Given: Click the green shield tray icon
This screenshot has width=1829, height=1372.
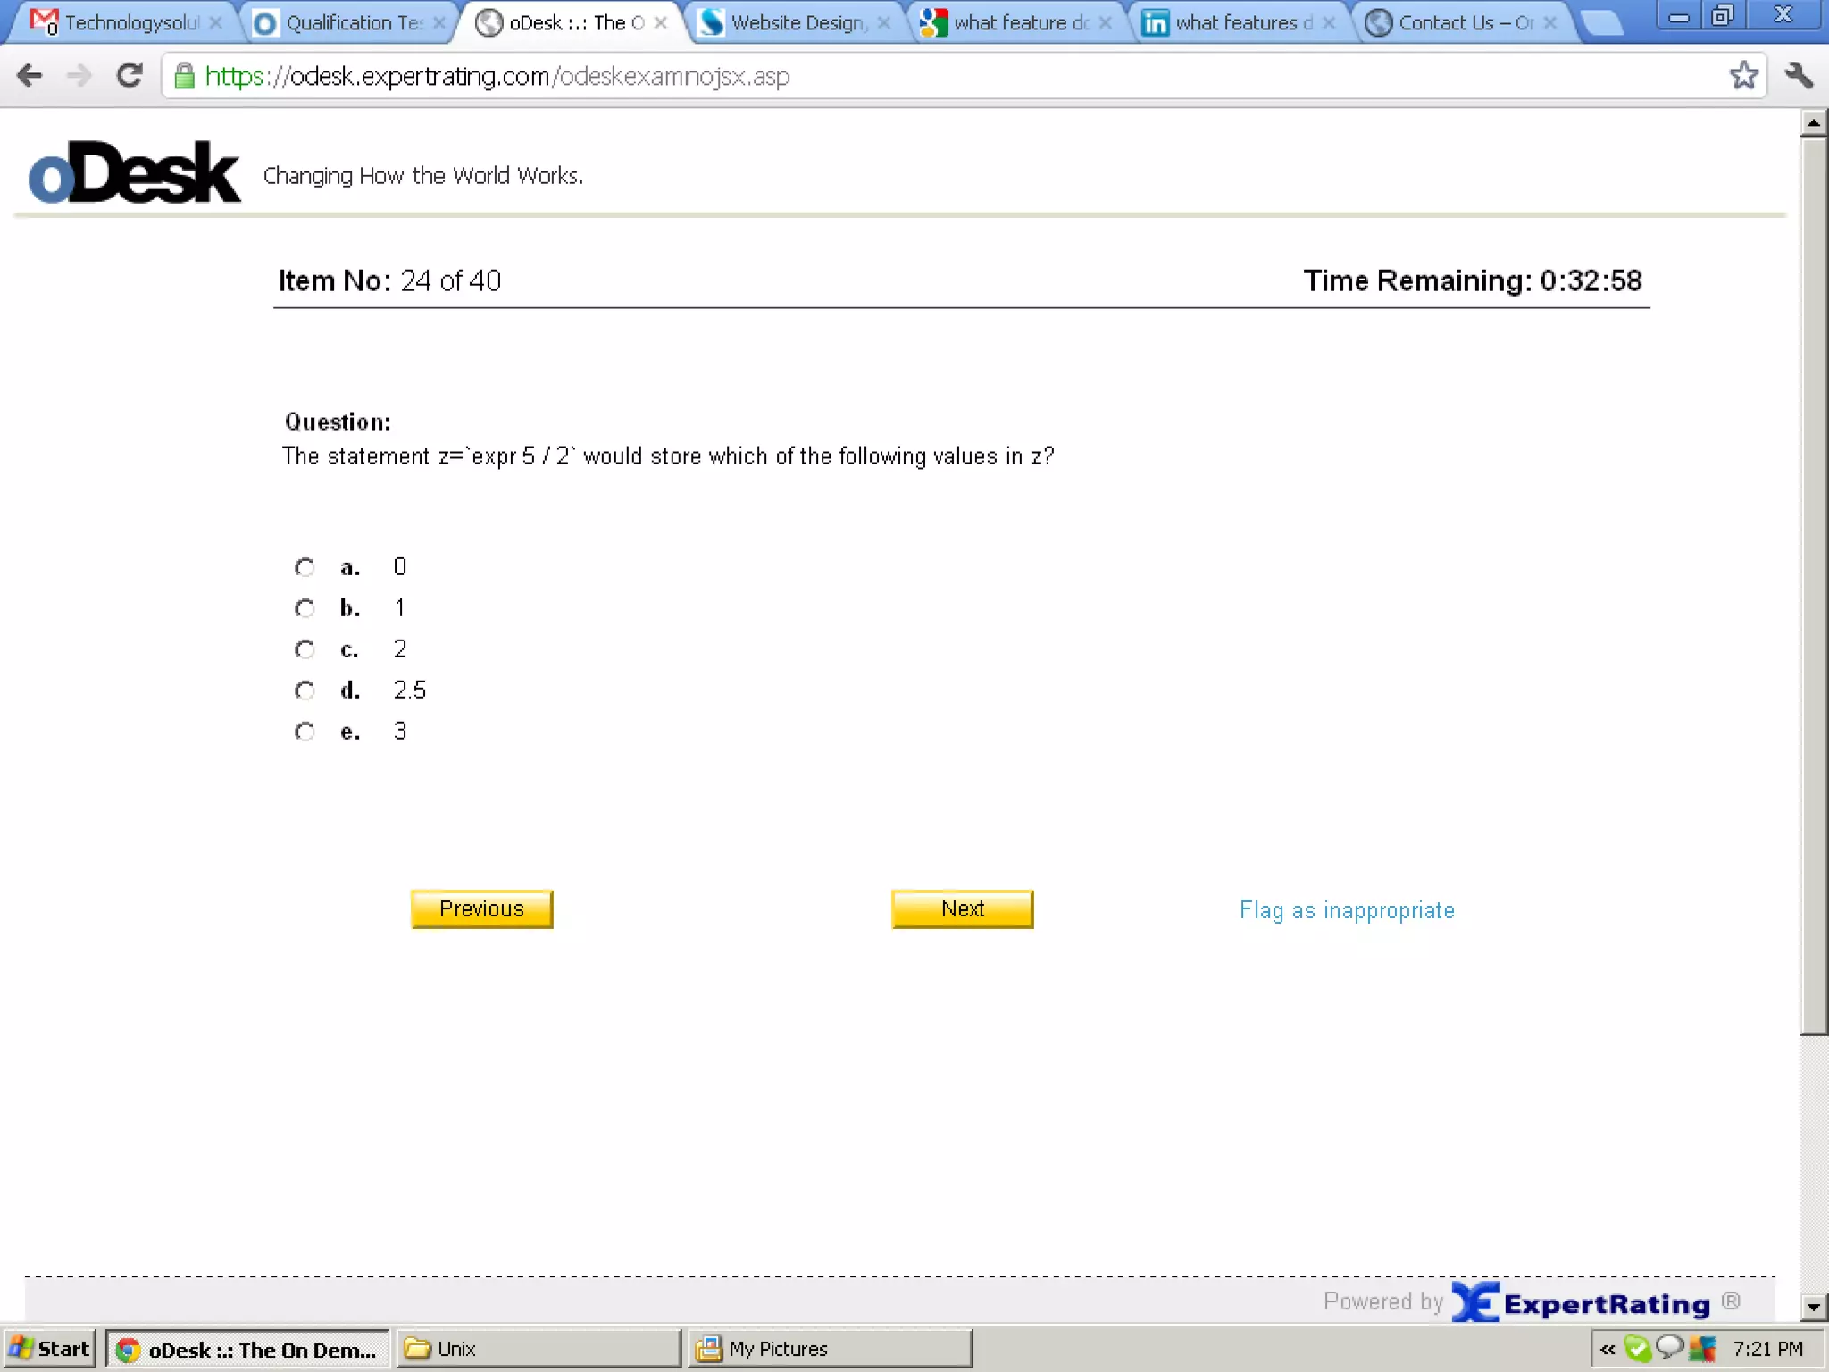Looking at the screenshot, I should coord(1637,1348).
